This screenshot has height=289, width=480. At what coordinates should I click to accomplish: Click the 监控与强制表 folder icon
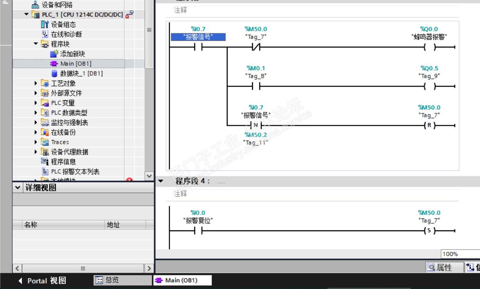(45, 122)
